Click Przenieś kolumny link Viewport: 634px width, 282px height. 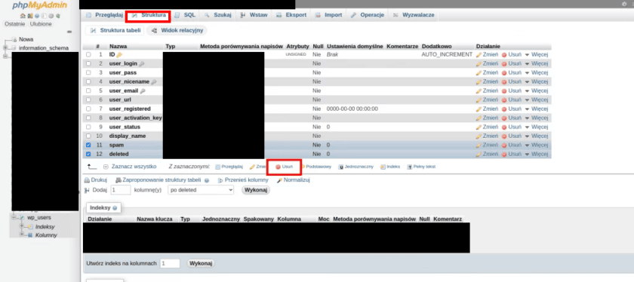243,179
